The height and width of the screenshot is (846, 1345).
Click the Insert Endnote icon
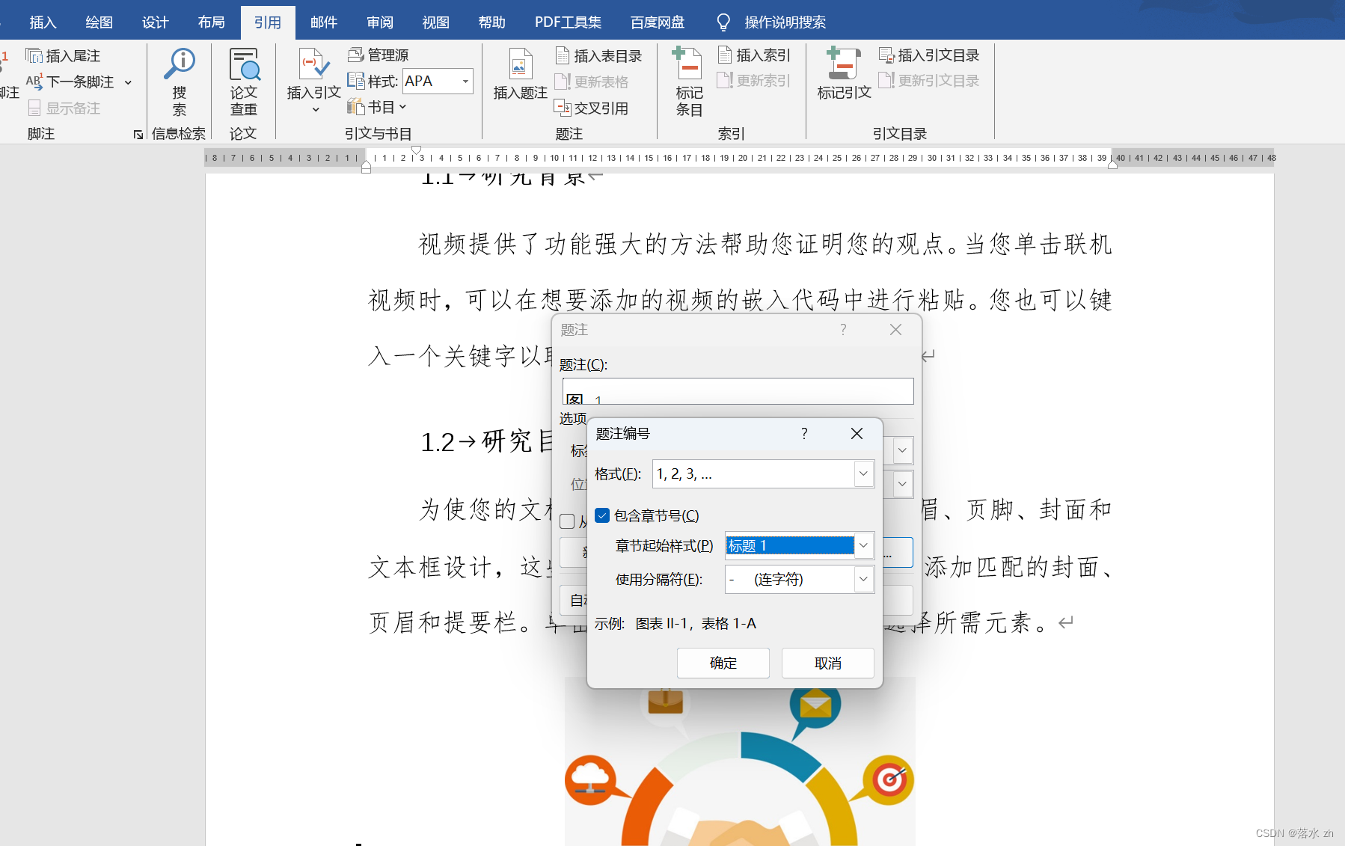[x=34, y=55]
